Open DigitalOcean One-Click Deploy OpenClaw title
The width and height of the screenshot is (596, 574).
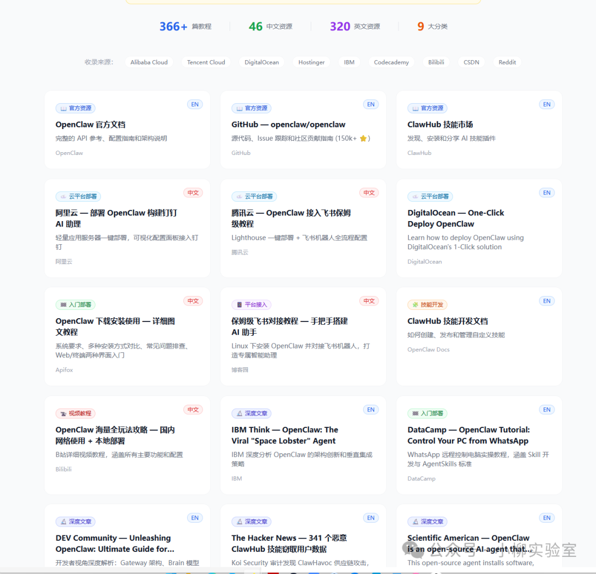point(456,218)
